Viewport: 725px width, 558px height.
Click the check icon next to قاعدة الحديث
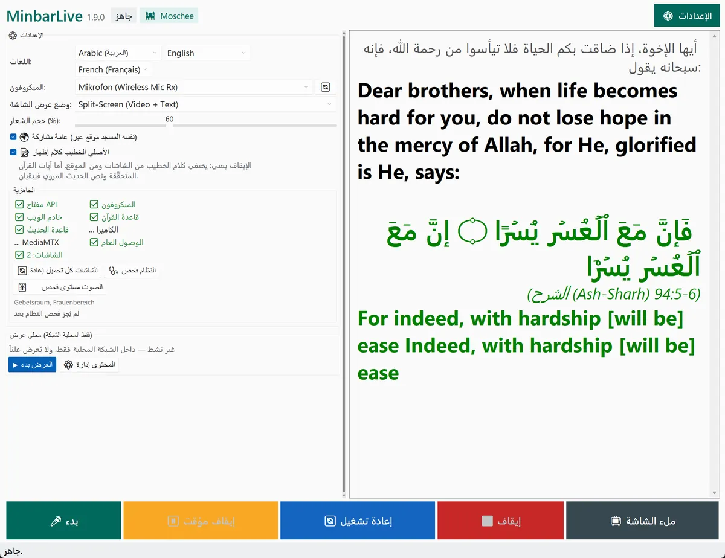(x=19, y=230)
